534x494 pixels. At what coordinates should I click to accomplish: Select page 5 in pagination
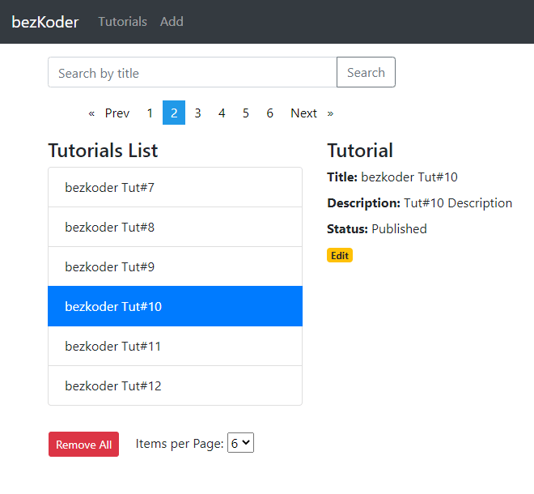pyautogui.click(x=246, y=113)
